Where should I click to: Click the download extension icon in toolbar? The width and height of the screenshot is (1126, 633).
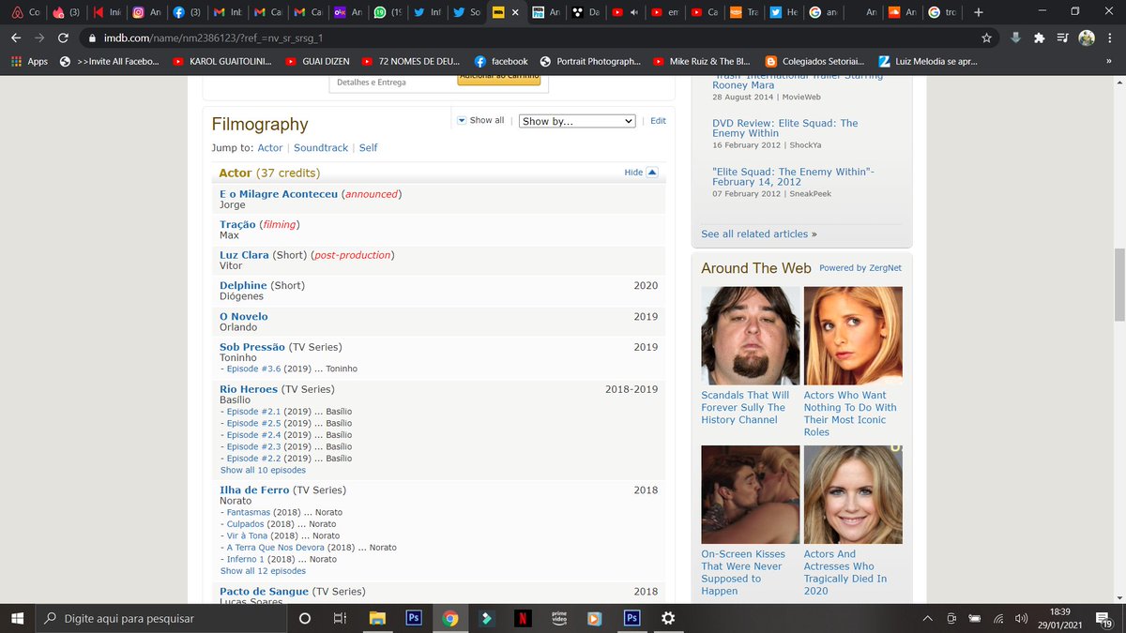pyautogui.click(x=1015, y=38)
